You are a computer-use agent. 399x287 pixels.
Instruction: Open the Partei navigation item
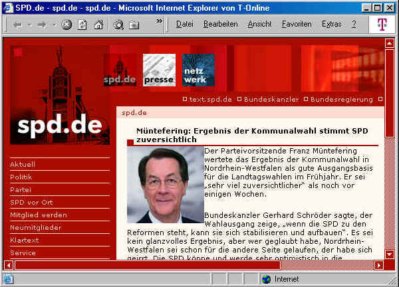pos(60,189)
